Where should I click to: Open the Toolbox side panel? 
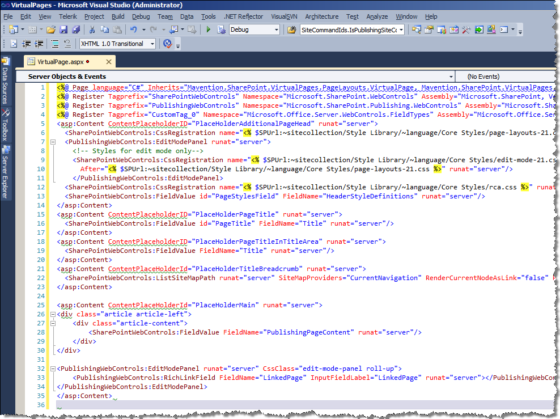pyautogui.click(x=5, y=124)
